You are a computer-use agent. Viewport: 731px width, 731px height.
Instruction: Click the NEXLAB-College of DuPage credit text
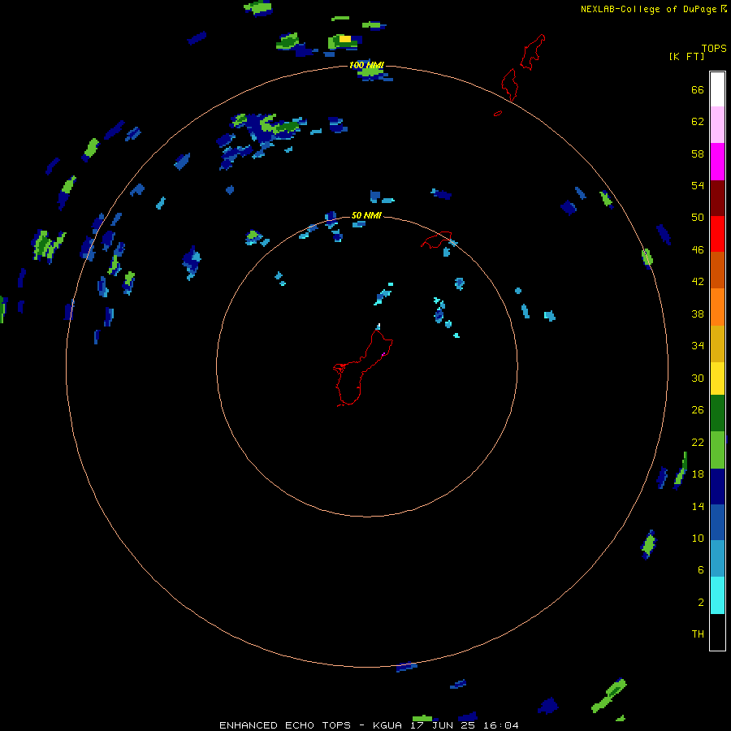tap(648, 9)
